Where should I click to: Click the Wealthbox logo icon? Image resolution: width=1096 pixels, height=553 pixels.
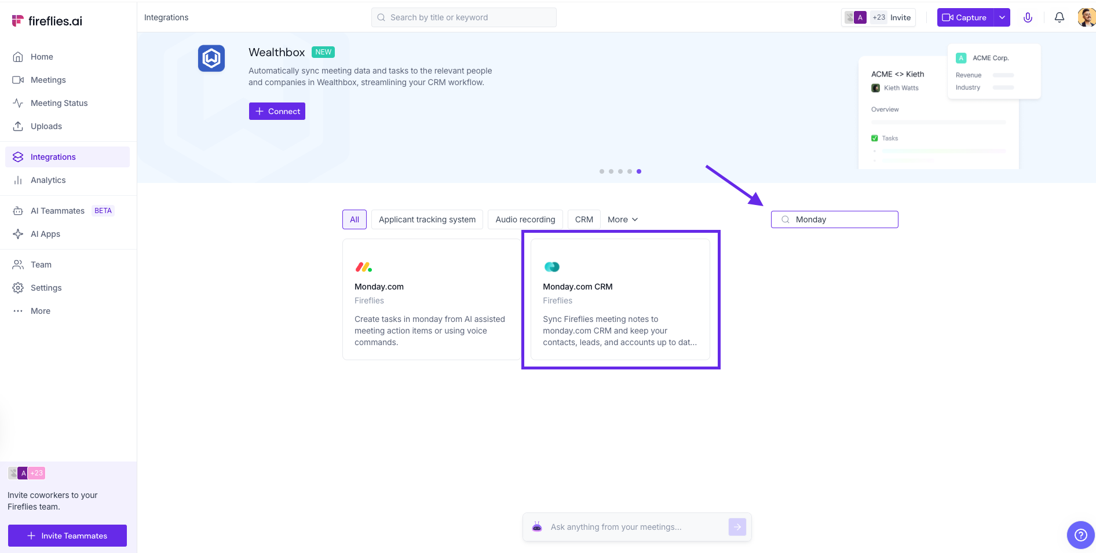211,58
